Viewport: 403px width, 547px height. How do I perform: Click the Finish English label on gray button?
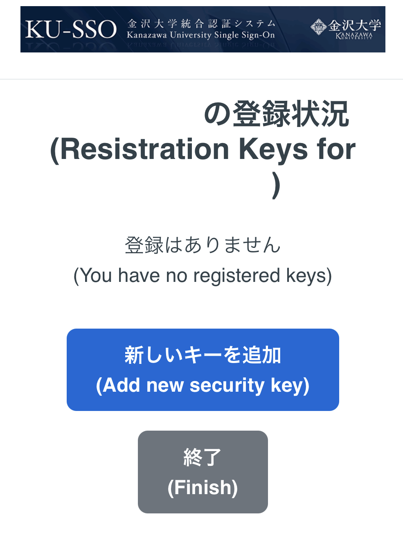(203, 488)
